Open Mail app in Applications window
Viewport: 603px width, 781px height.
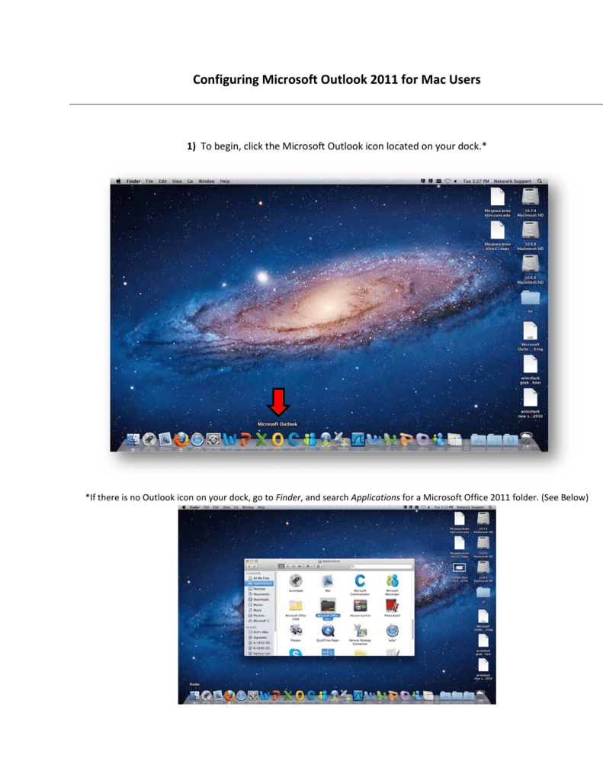328,583
